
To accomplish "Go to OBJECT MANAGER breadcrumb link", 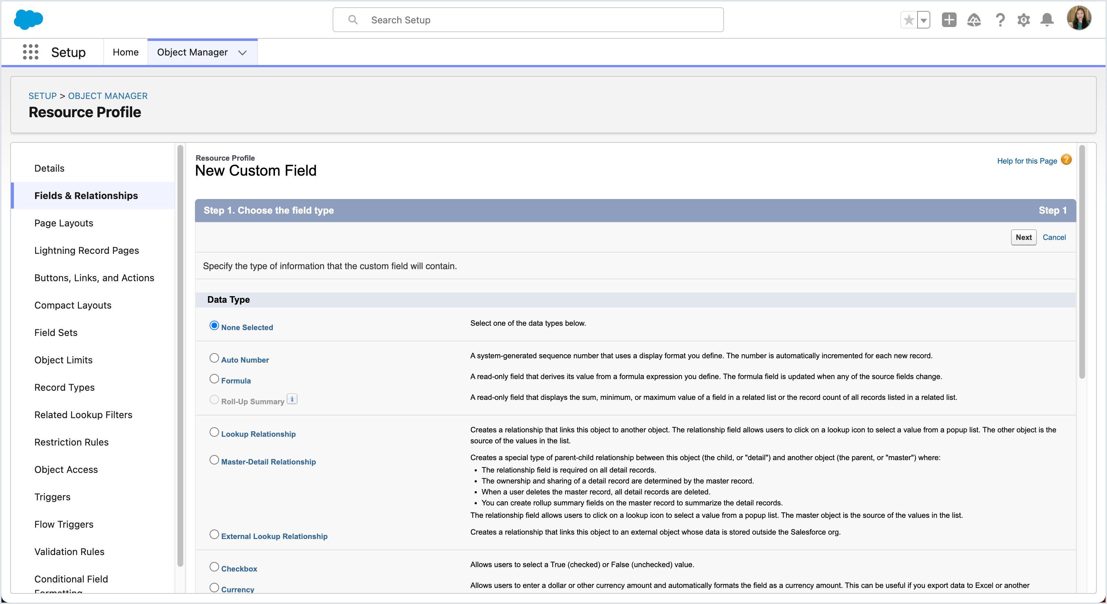I will 107,96.
